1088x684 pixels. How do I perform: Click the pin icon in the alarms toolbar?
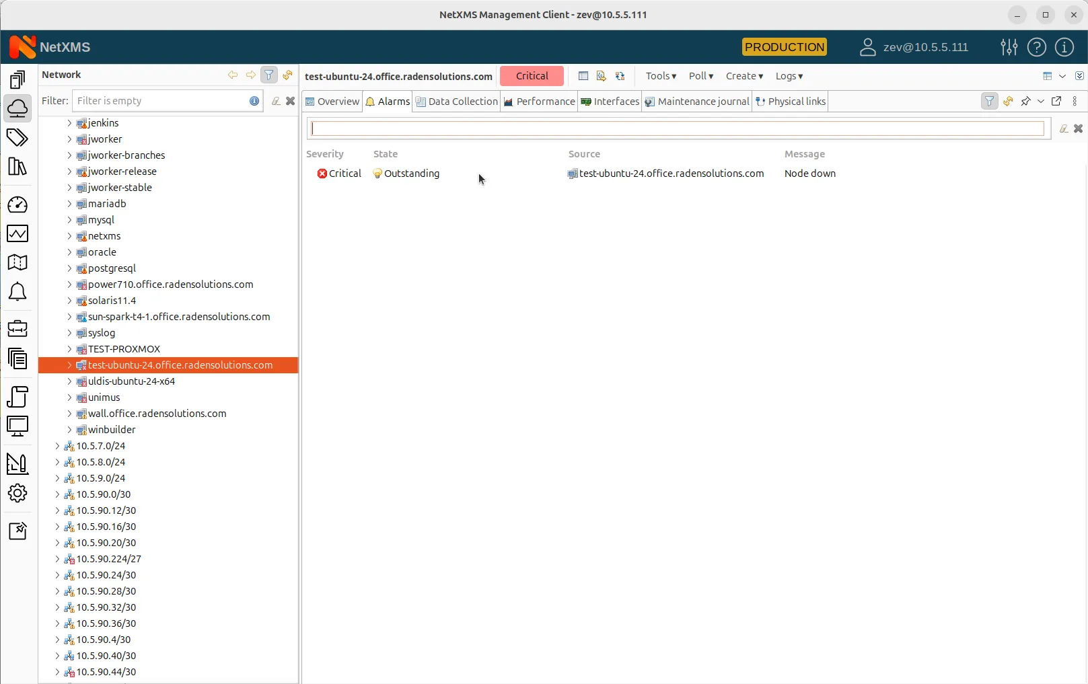[x=1025, y=101]
